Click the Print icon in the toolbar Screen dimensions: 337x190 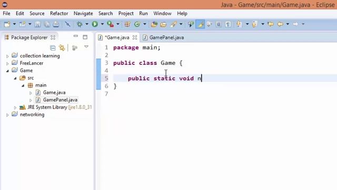(x=56, y=24)
